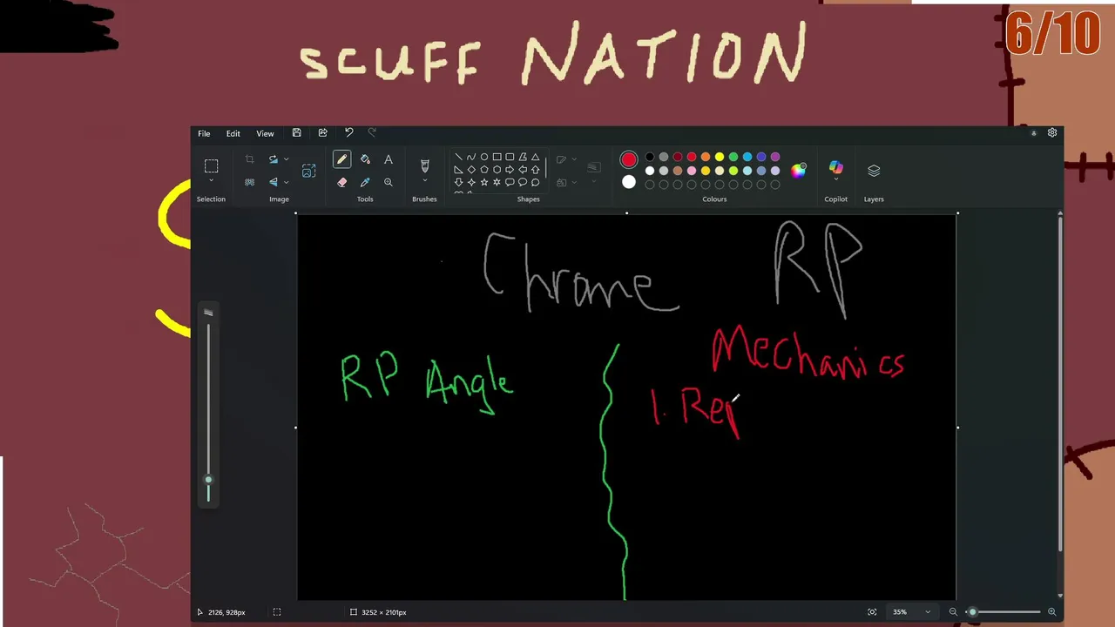This screenshot has width=1115, height=627.
Task: Select Colour 1 red primary swatch
Action: 629,159
